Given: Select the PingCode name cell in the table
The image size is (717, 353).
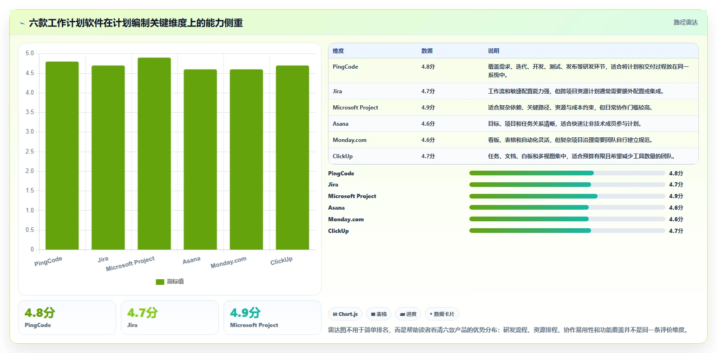Looking at the screenshot, I should pos(345,67).
